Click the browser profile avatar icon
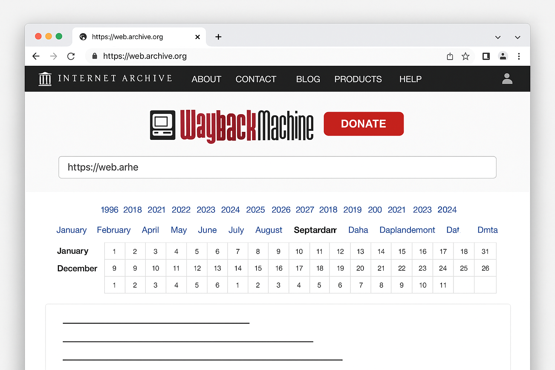Viewport: 555px width, 370px height. 503,56
